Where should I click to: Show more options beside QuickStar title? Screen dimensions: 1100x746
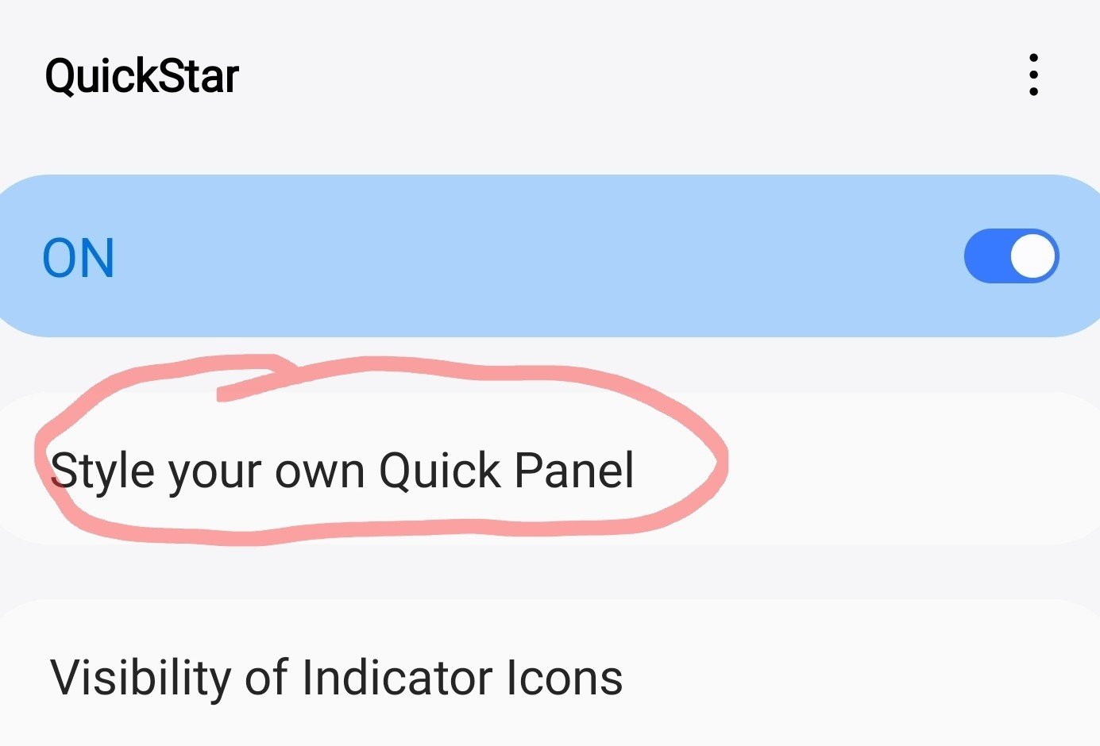(1032, 75)
